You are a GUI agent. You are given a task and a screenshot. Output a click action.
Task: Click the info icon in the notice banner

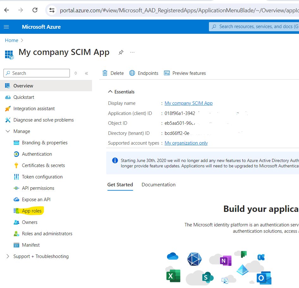[115, 160]
